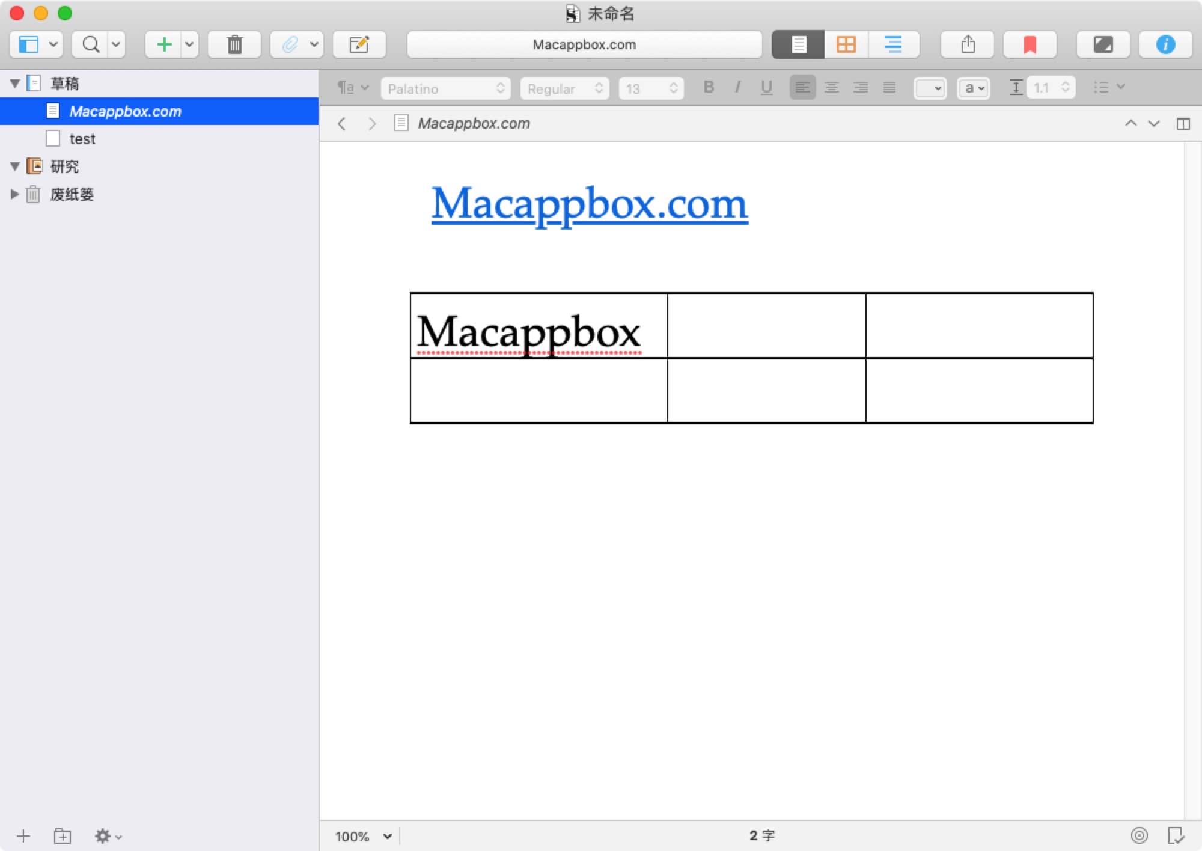Open the font size 13 box
The width and height of the screenshot is (1202, 851).
(651, 88)
